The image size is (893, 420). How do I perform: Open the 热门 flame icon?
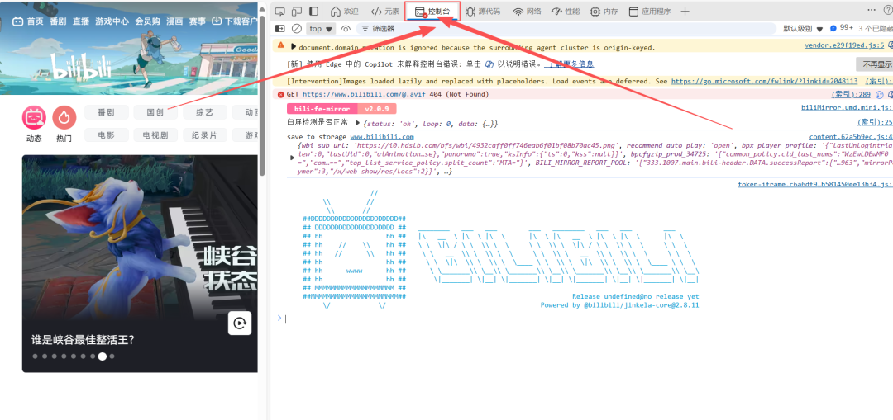click(x=64, y=117)
